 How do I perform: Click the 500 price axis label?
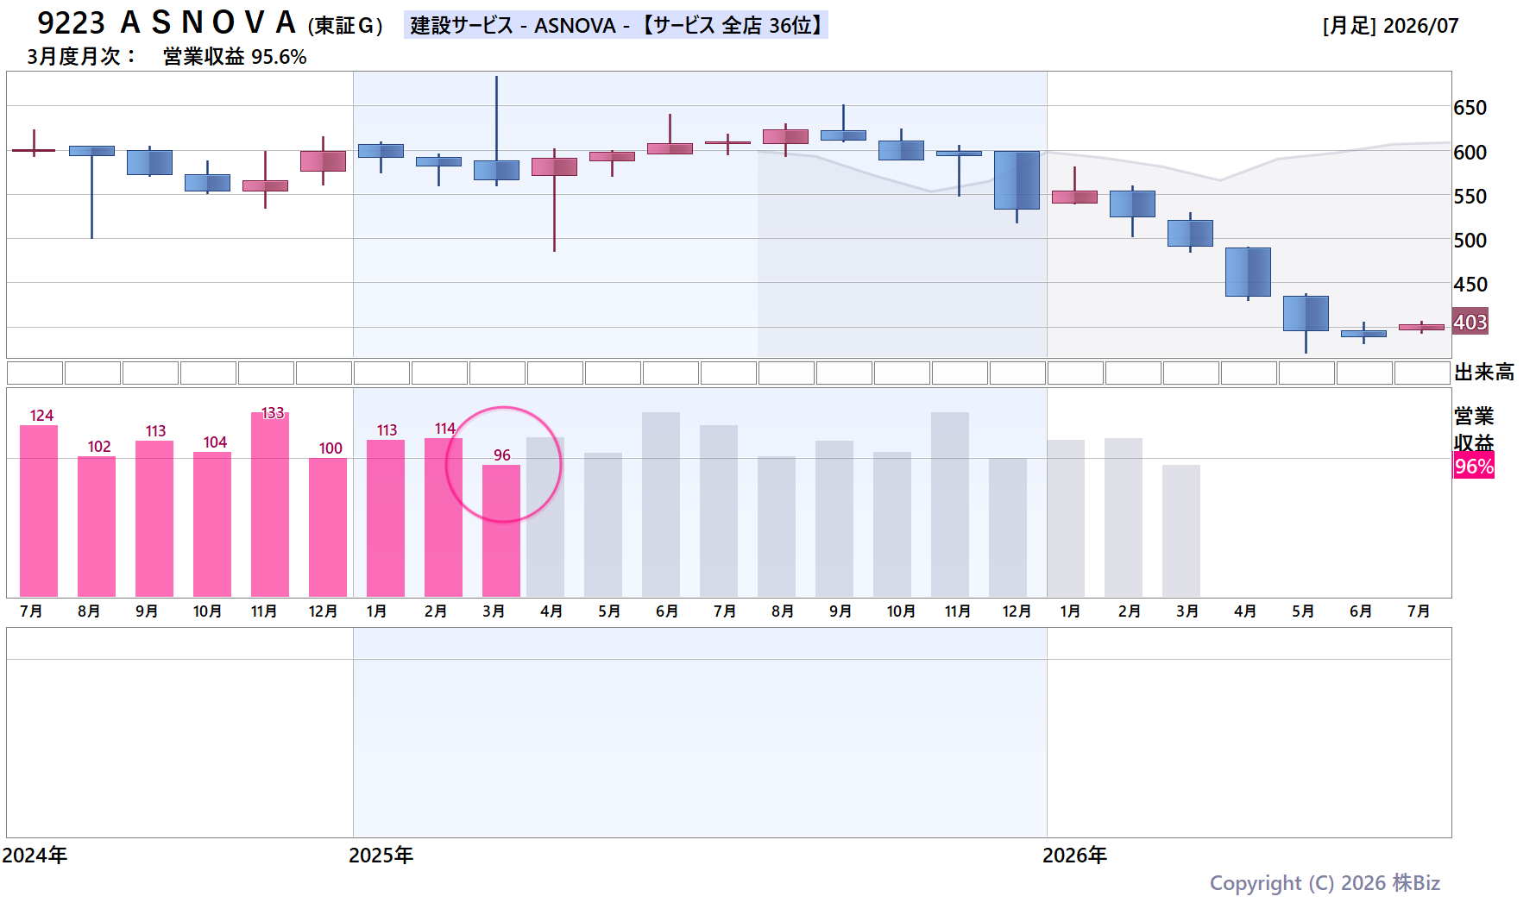[x=1470, y=241]
